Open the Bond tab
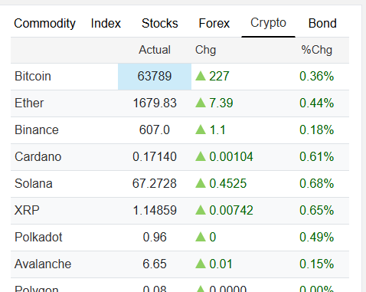This screenshot has width=366, height=292. click(322, 24)
